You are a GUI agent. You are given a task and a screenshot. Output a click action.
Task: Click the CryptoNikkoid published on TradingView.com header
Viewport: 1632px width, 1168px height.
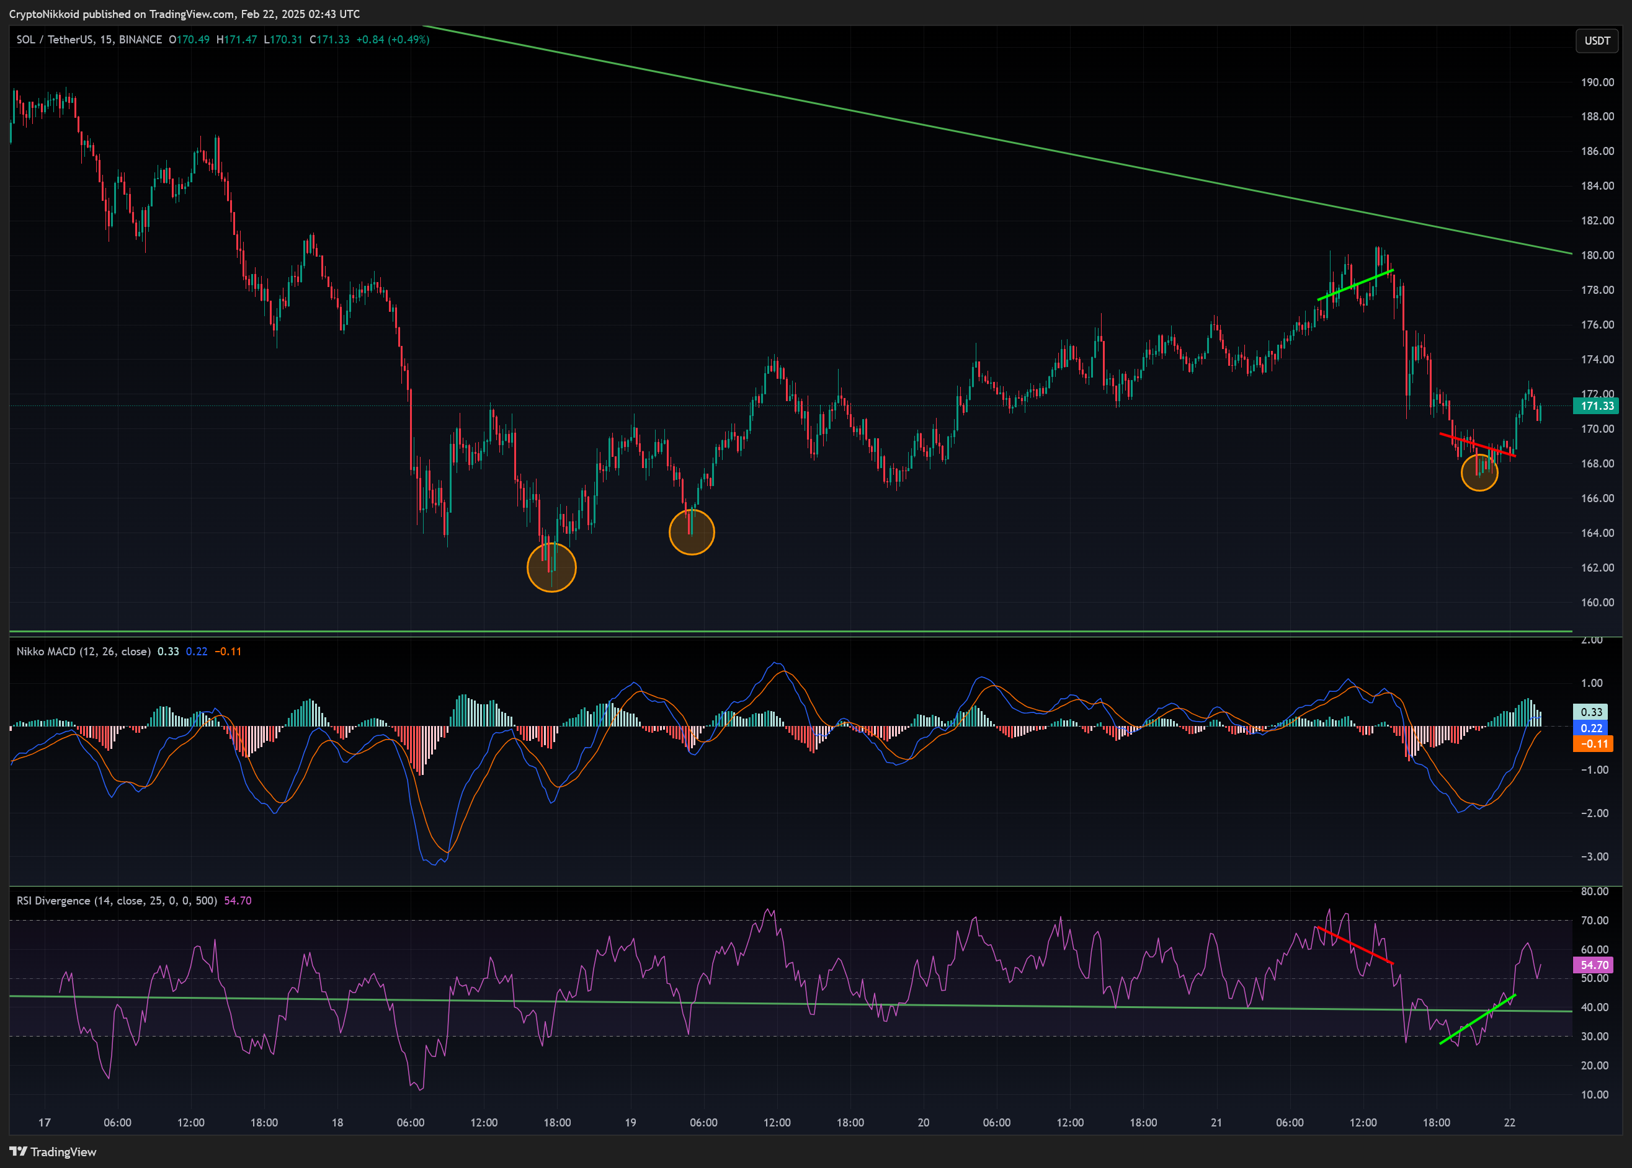pos(185,14)
